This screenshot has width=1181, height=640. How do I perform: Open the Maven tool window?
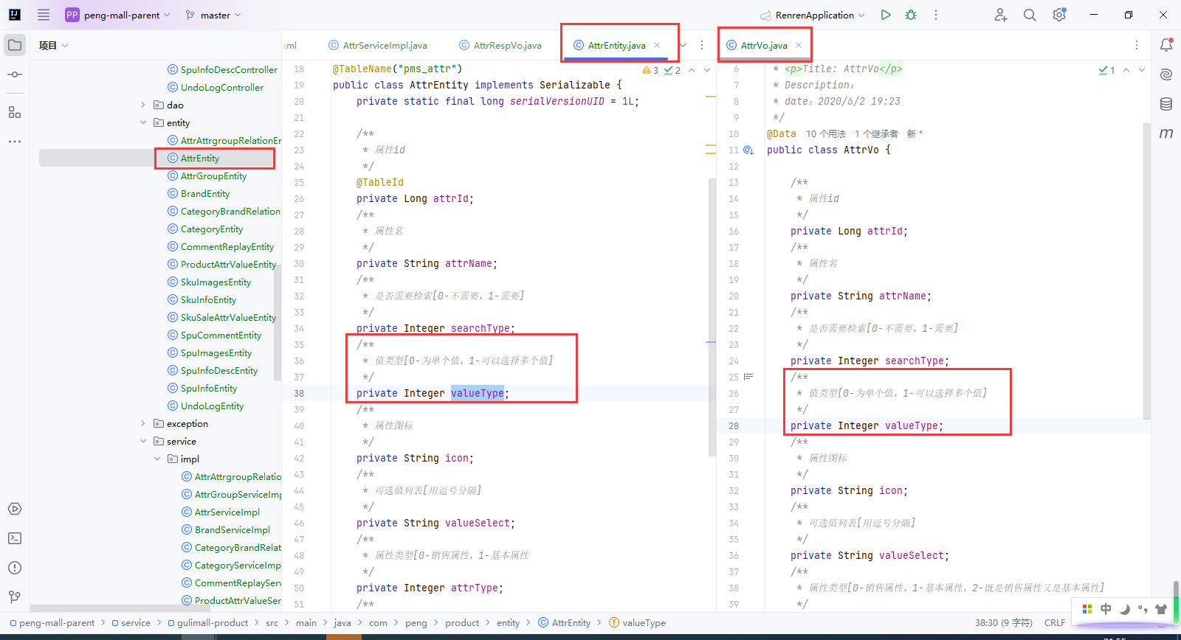point(1166,133)
